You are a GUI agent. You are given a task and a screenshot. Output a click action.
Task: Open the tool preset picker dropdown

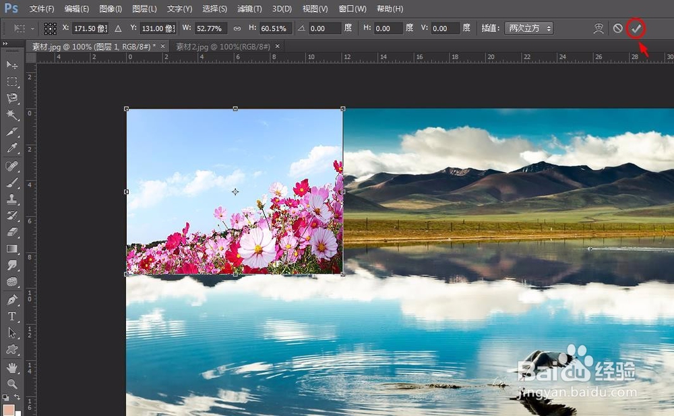32,28
